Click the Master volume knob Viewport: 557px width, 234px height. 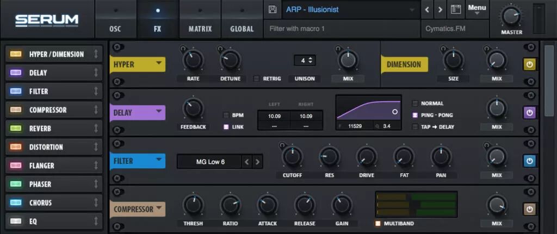[x=511, y=17]
